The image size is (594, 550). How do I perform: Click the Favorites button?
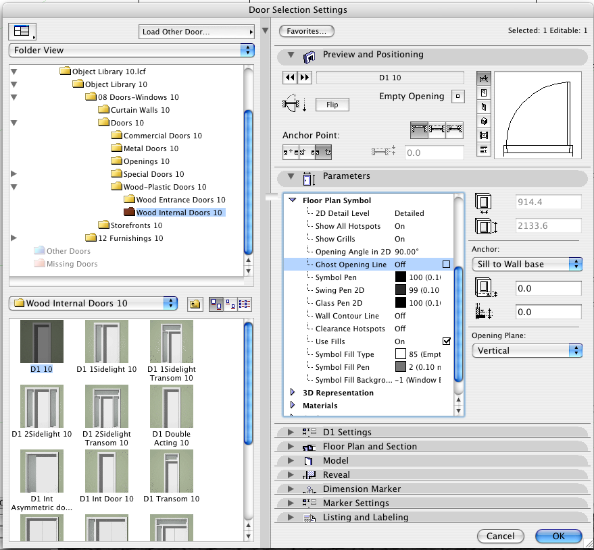tap(306, 31)
